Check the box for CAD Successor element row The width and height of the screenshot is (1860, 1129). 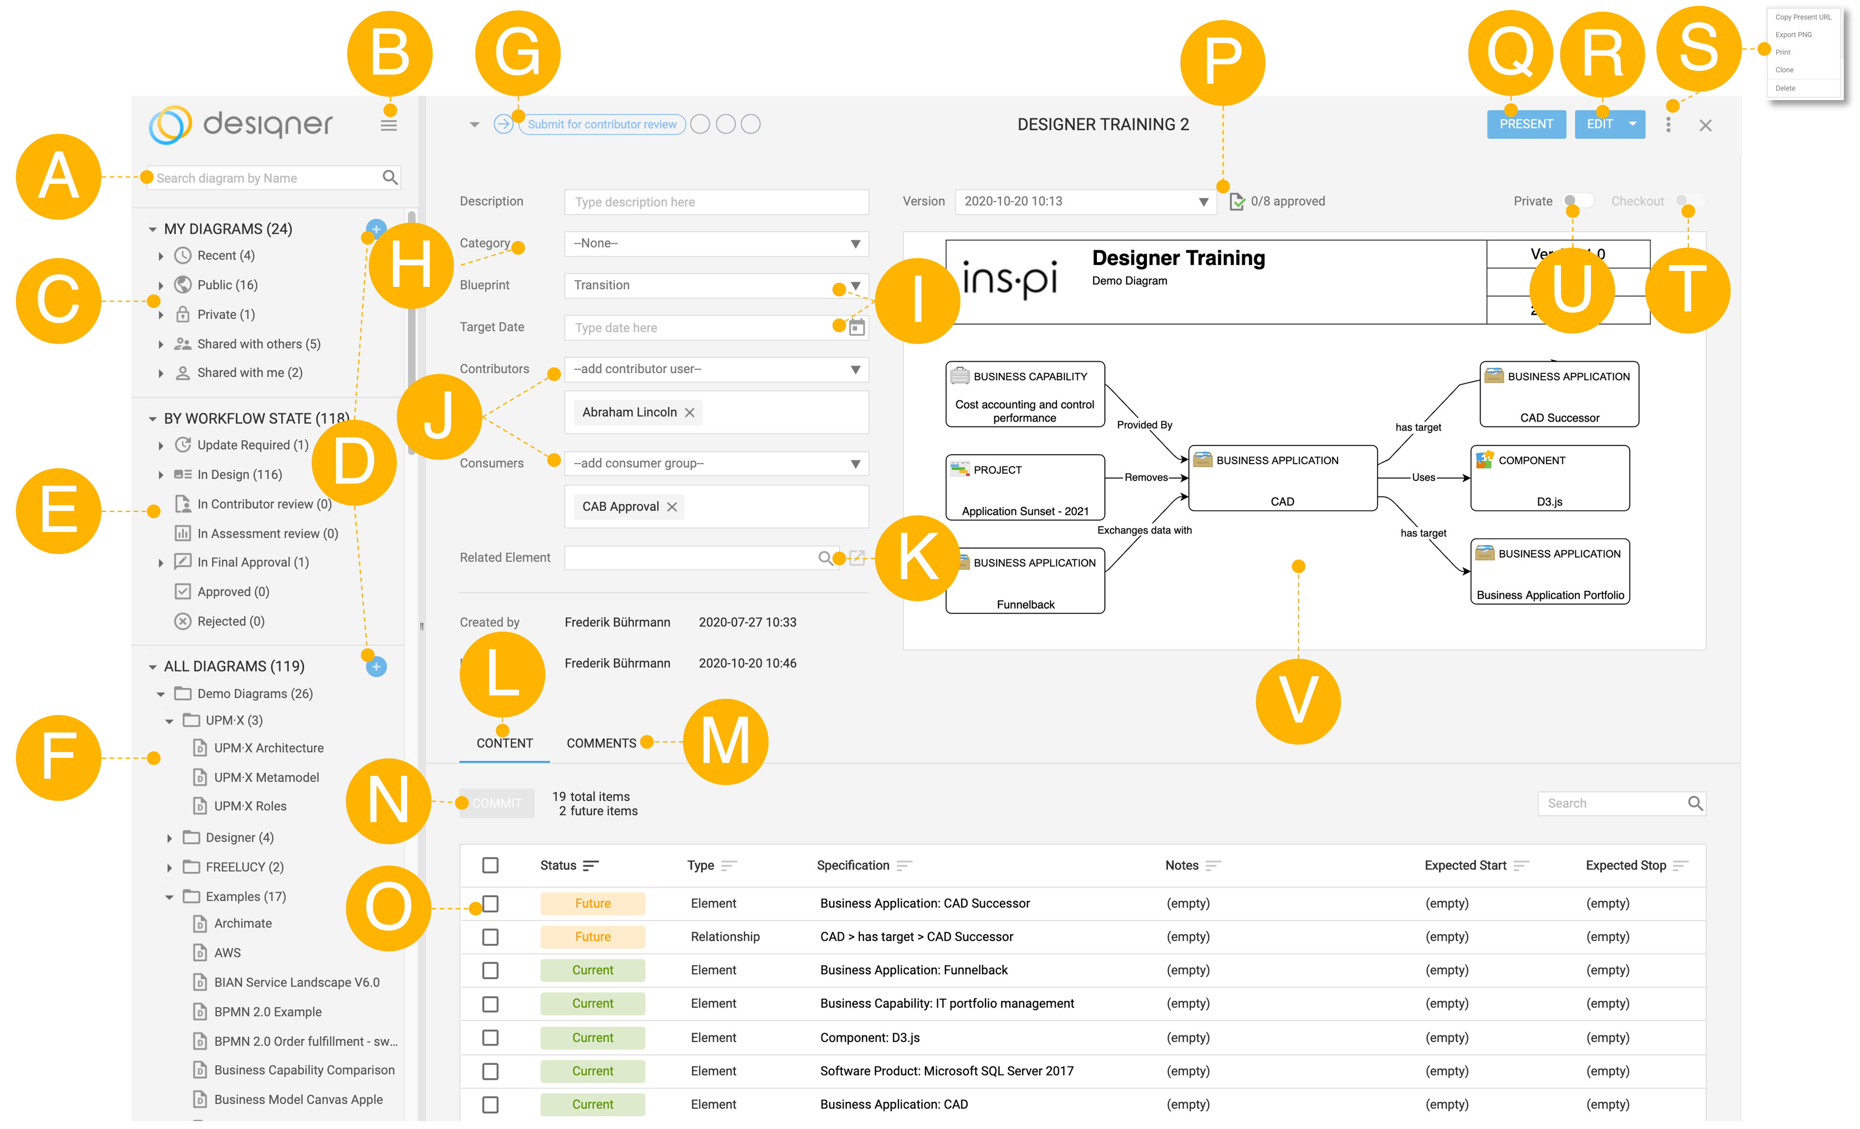pos(491,903)
